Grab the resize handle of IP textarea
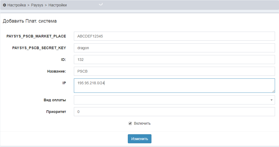Screen dimensions: 279x147 point(273,91)
